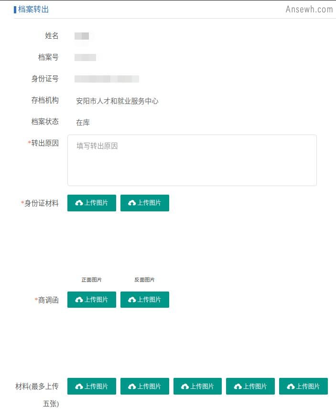Select the blurred 姓名 value

coord(82,36)
